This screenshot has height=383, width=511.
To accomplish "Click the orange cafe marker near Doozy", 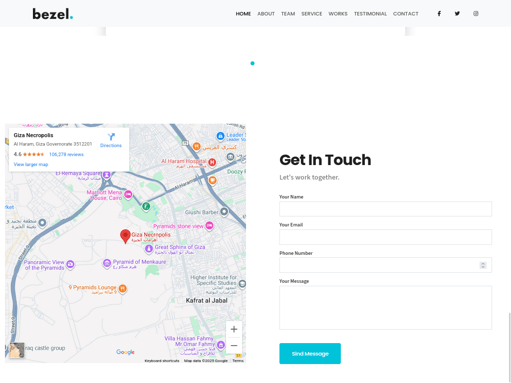I will (x=213, y=180).
